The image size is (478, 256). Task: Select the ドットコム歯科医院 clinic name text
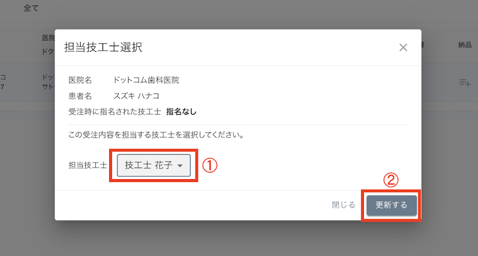tap(146, 80)
